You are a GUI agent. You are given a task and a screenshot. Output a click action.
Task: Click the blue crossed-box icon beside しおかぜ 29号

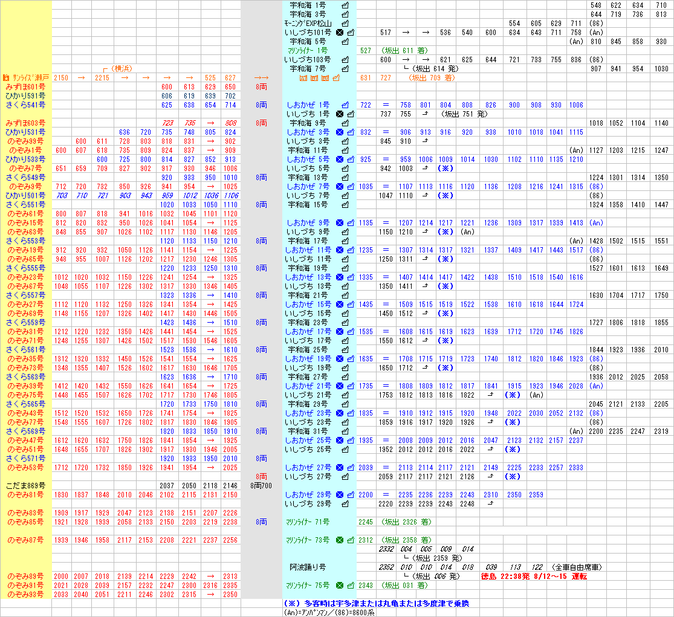(340, 495)
